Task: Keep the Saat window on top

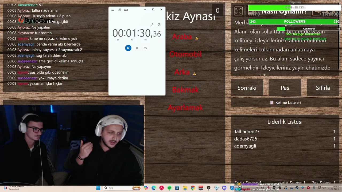Action: pos(159,25)
